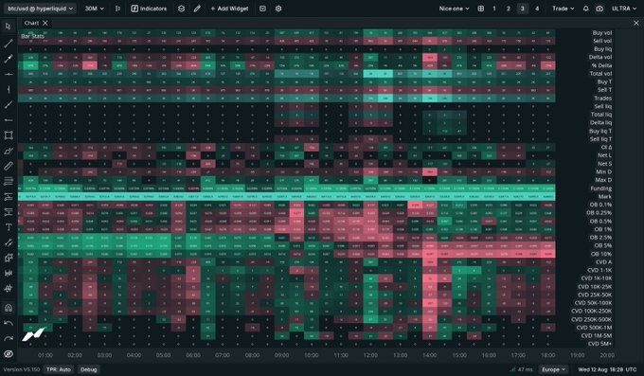This screenshot has height=376, width=644.
Task: Select the Chart tab
Action: tap(31, 23)
